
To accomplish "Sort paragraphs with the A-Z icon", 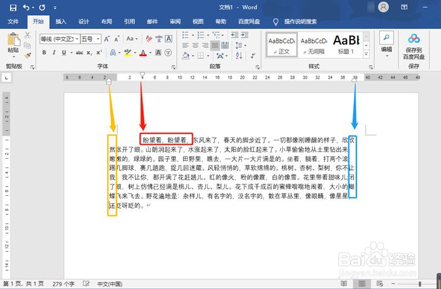I will 239,55.
